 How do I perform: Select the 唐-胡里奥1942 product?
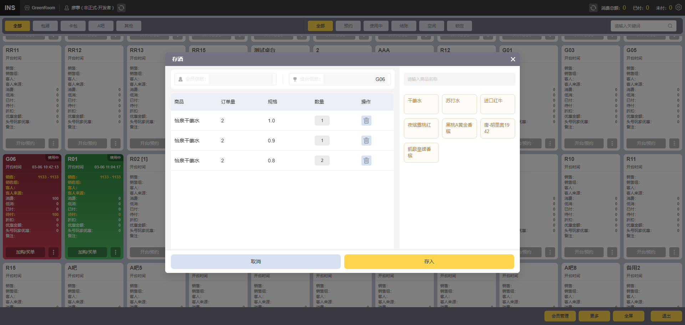point(498,128)
